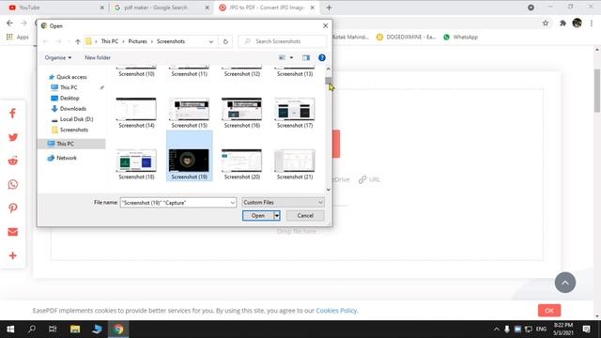Image resolution: width=601 pixels, height=338 pixels.
Task: Click the scroll-to-top arrow button
Action: pos(565,283)
